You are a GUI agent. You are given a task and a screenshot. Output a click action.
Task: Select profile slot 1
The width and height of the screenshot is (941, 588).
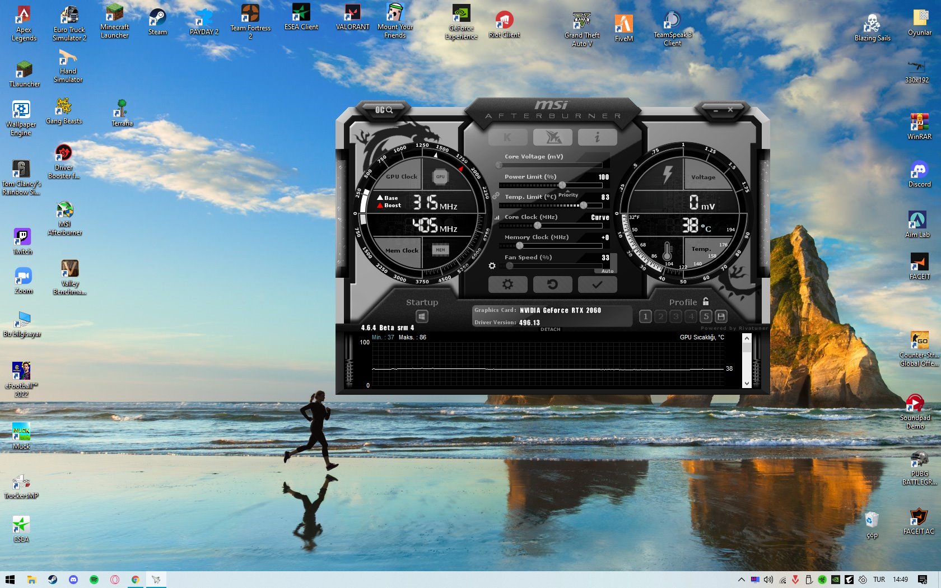(645, 316)
